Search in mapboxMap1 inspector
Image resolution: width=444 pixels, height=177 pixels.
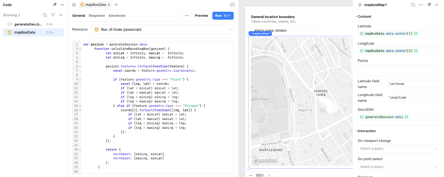[x=413, y=5]
